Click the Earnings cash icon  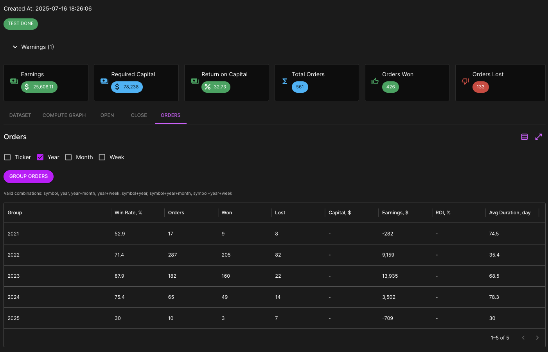(x=14, y=81)
